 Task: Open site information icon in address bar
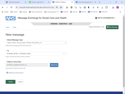(17, 7)
